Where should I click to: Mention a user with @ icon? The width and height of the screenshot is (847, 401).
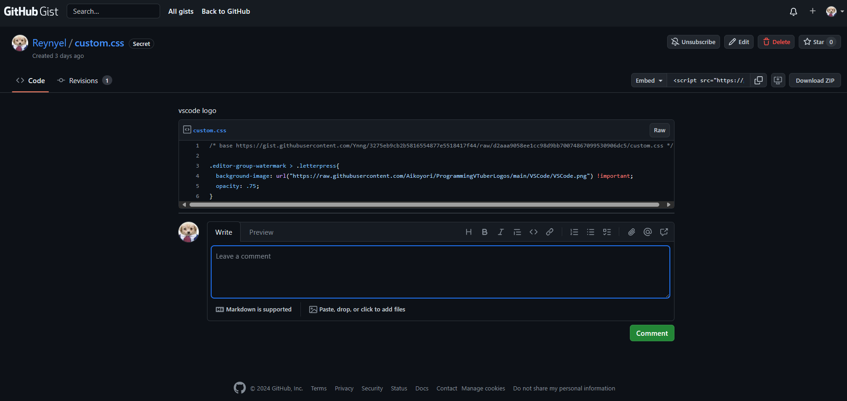click(647, 232)
